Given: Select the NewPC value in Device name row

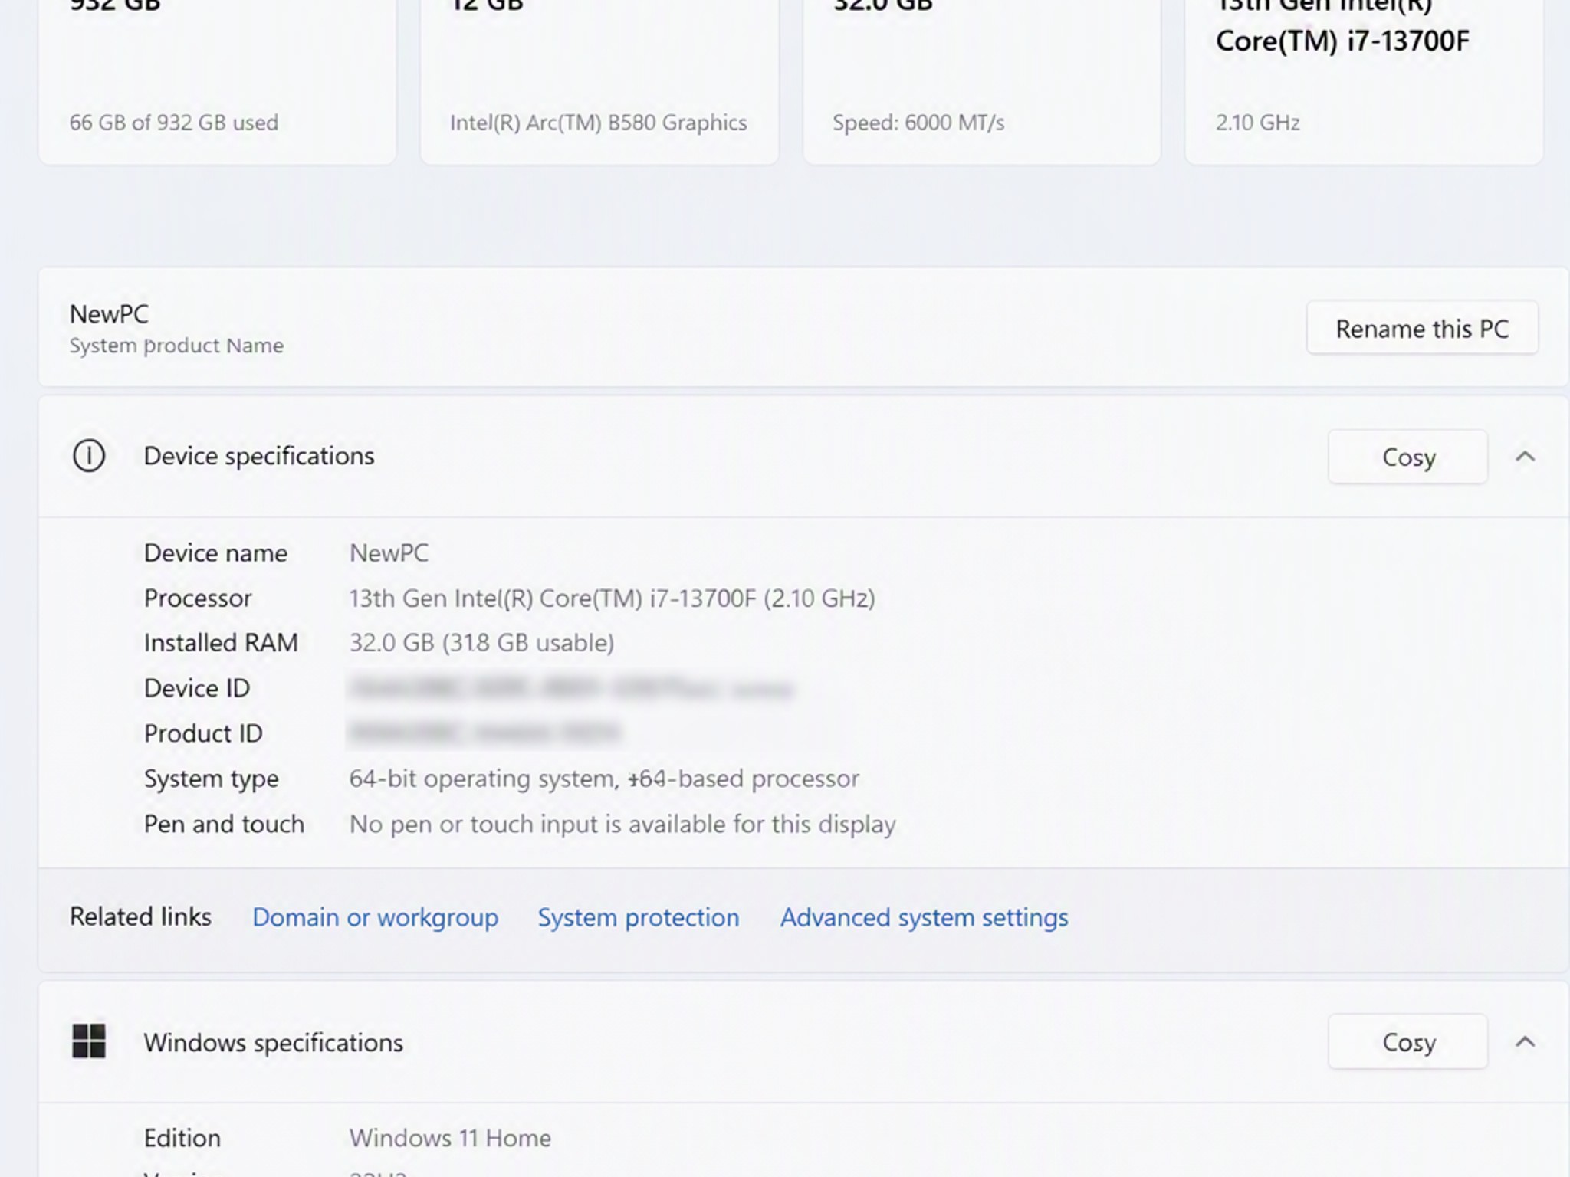Looking at the screenshot, I should [389, 553].
